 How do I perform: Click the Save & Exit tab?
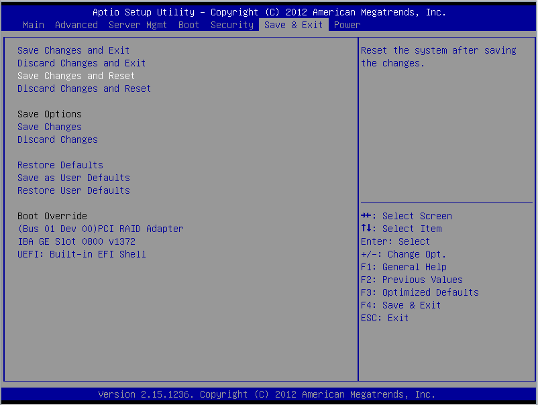pyautogui.click(x=293, y=25)
